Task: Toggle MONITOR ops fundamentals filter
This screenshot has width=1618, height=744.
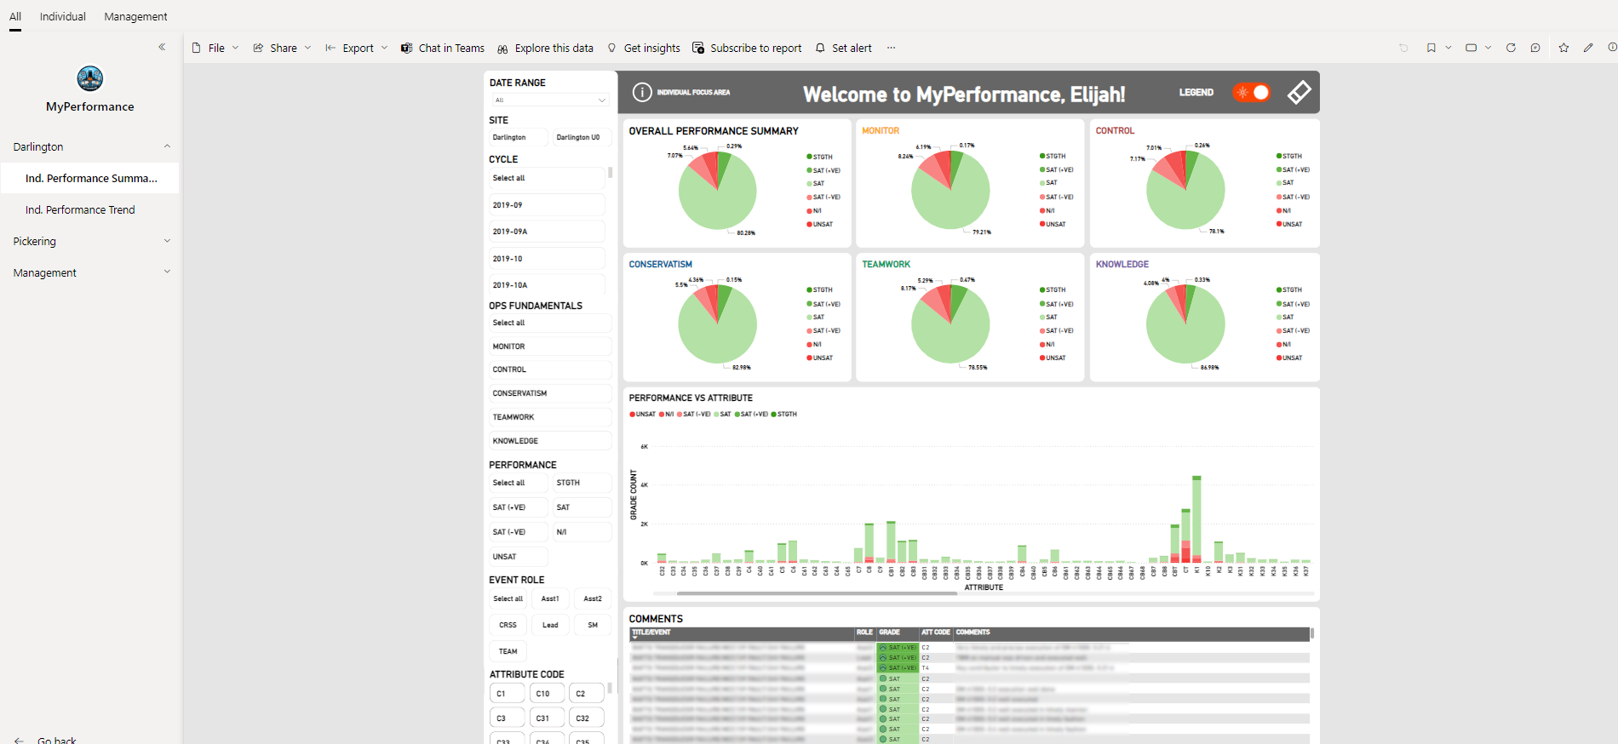Action: (550, 346)
